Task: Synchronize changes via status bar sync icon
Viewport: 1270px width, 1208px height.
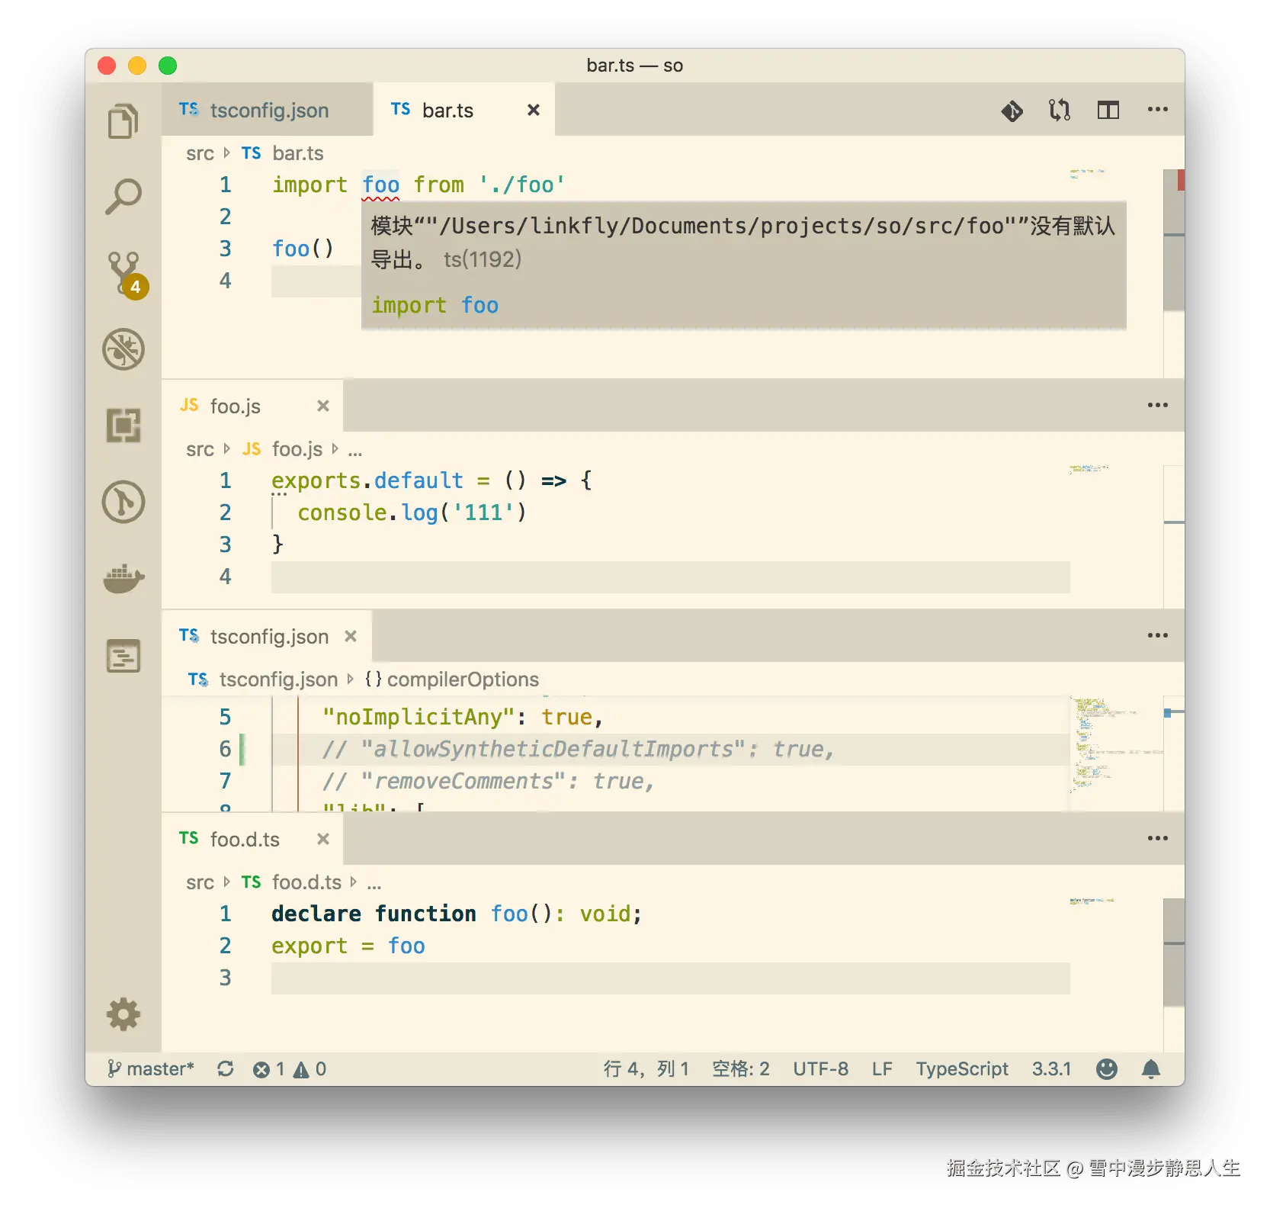Action: tap(225, 1069)
